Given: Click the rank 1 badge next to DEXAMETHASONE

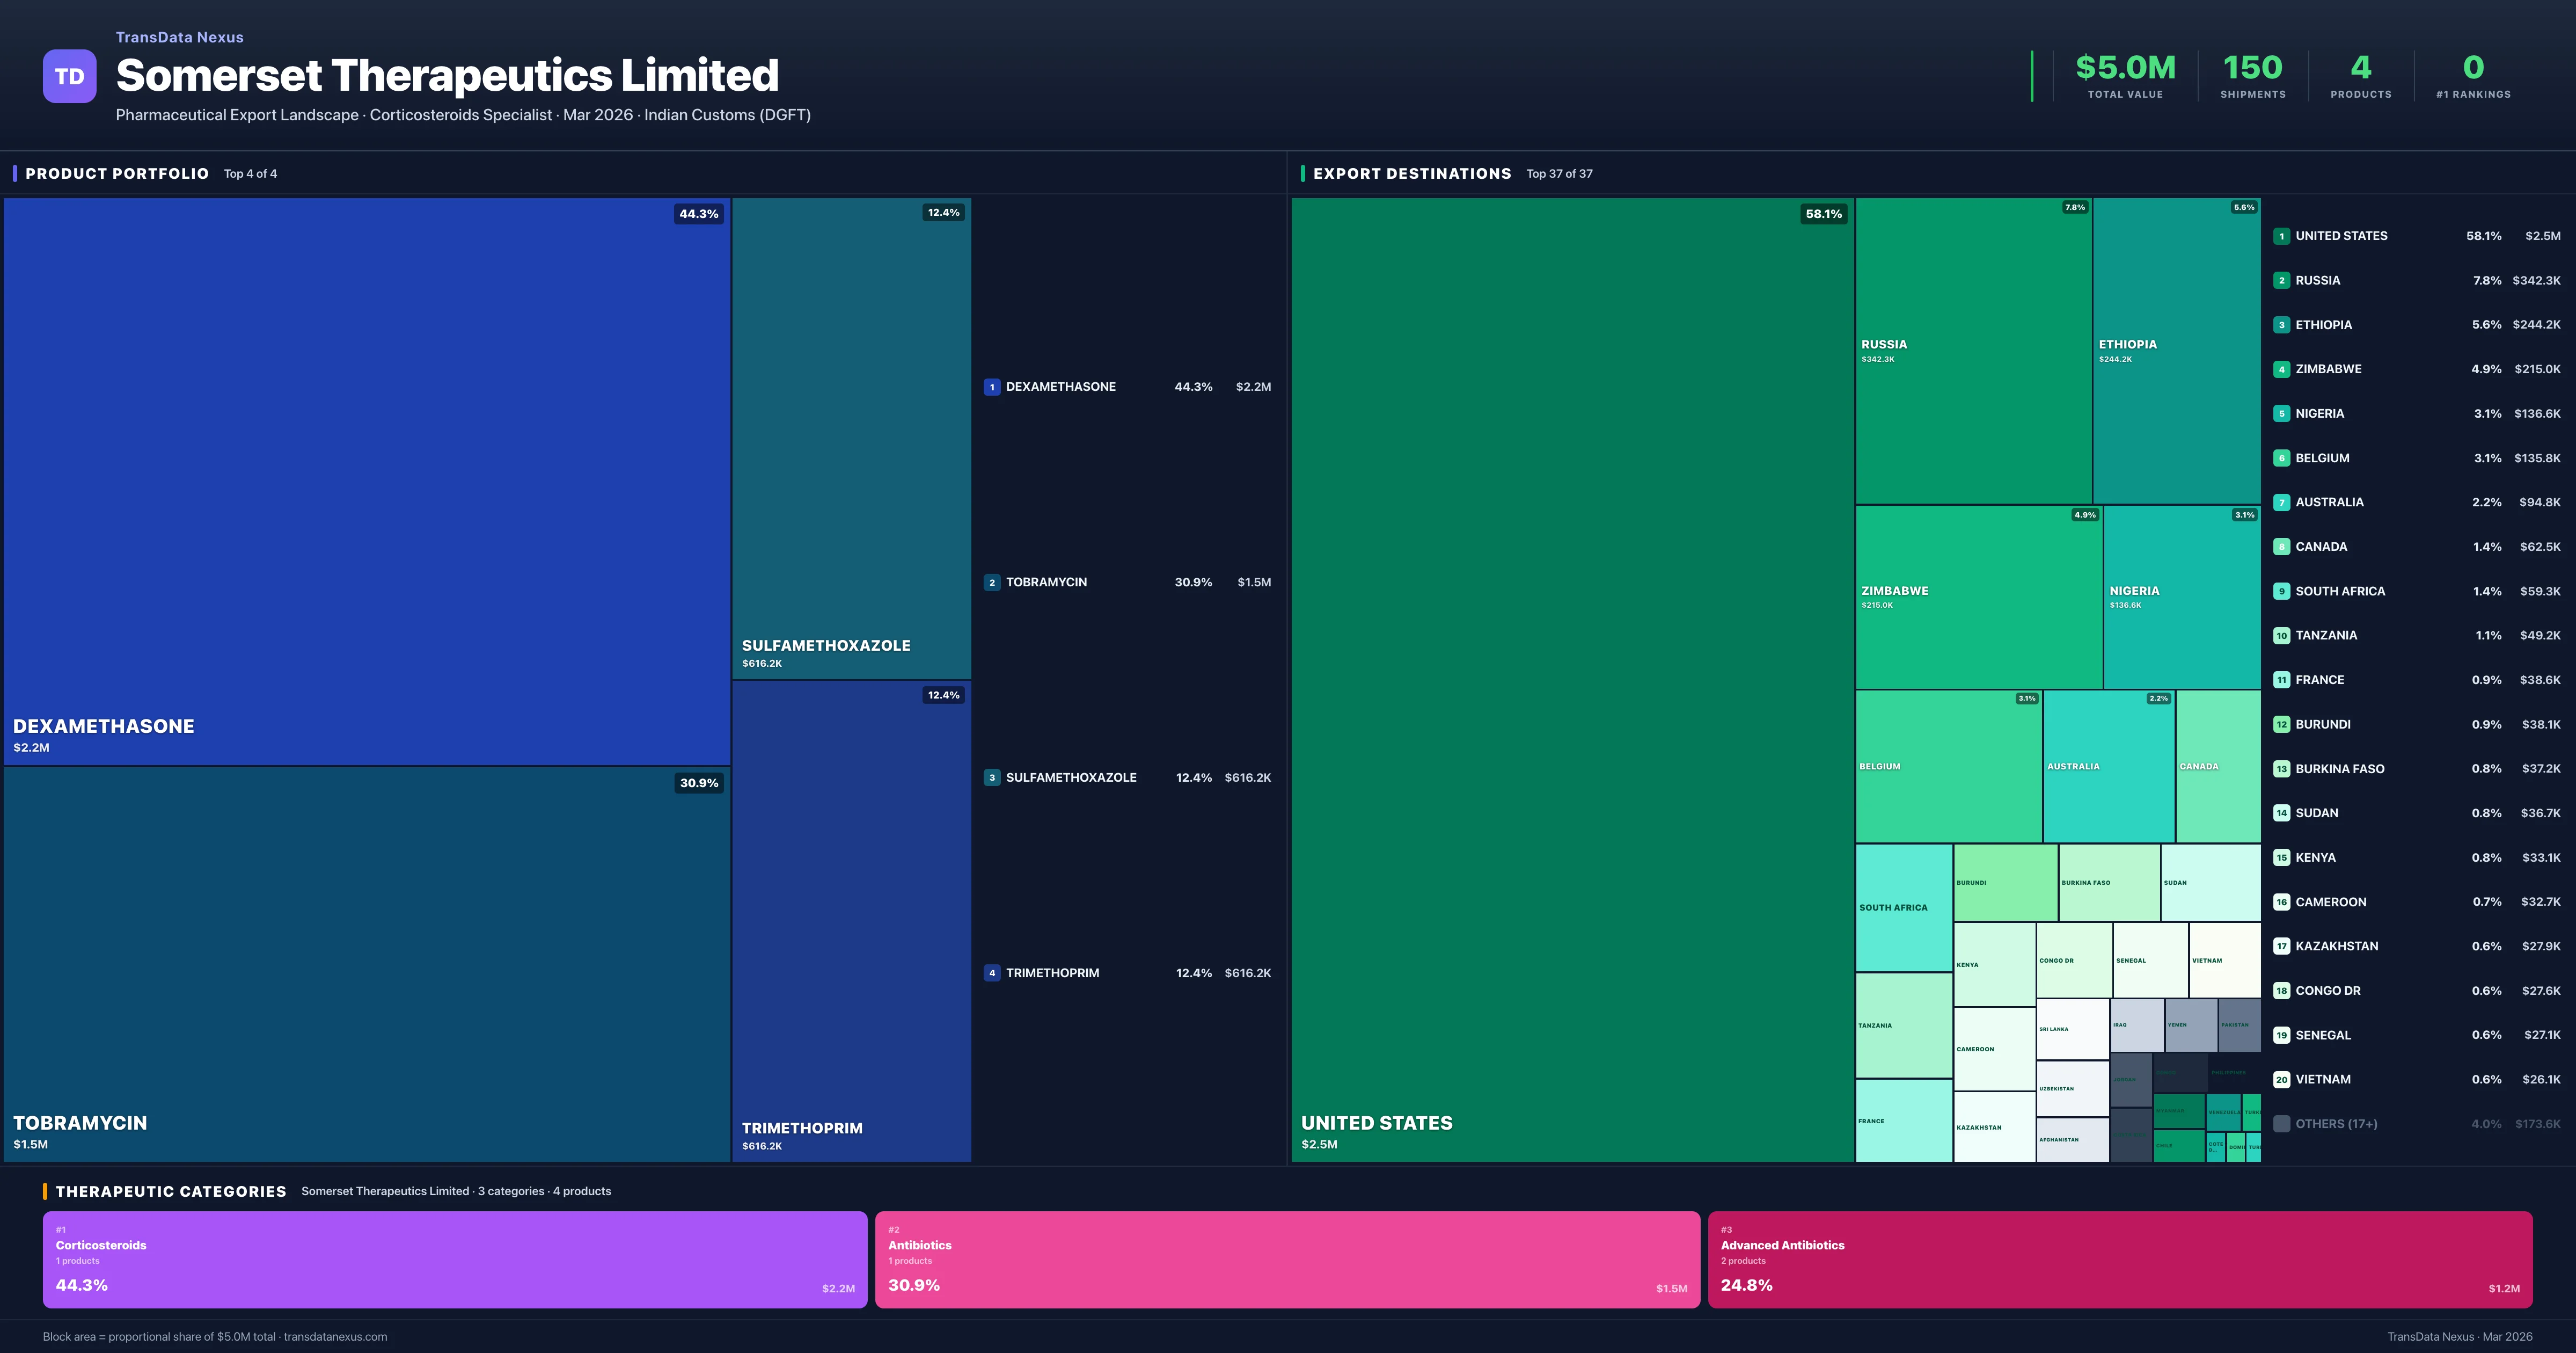Looking at the screenshot, I should [992, 386].
